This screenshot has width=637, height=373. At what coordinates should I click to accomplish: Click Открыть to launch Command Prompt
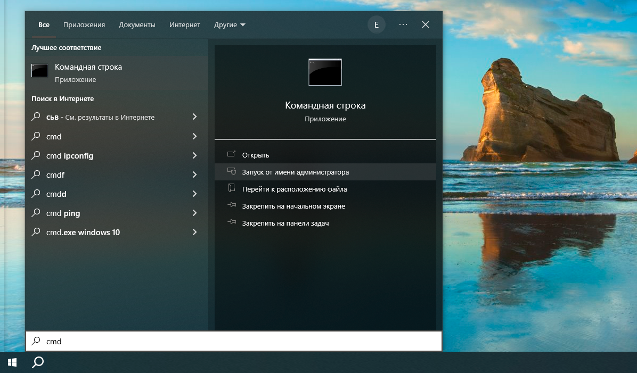tap(256, 155)
